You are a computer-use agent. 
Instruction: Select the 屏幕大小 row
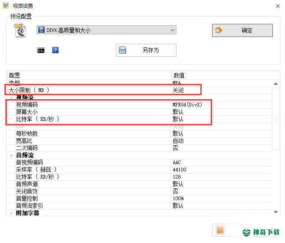point(140,112)
